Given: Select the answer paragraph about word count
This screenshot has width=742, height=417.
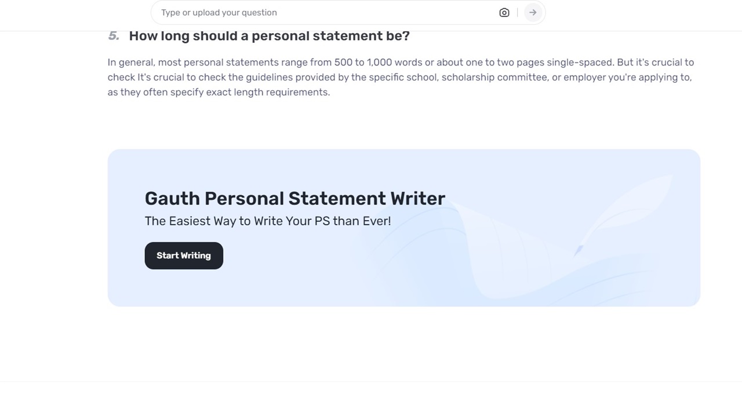Looking at the screenshot, I should click(x=400, y=76).
